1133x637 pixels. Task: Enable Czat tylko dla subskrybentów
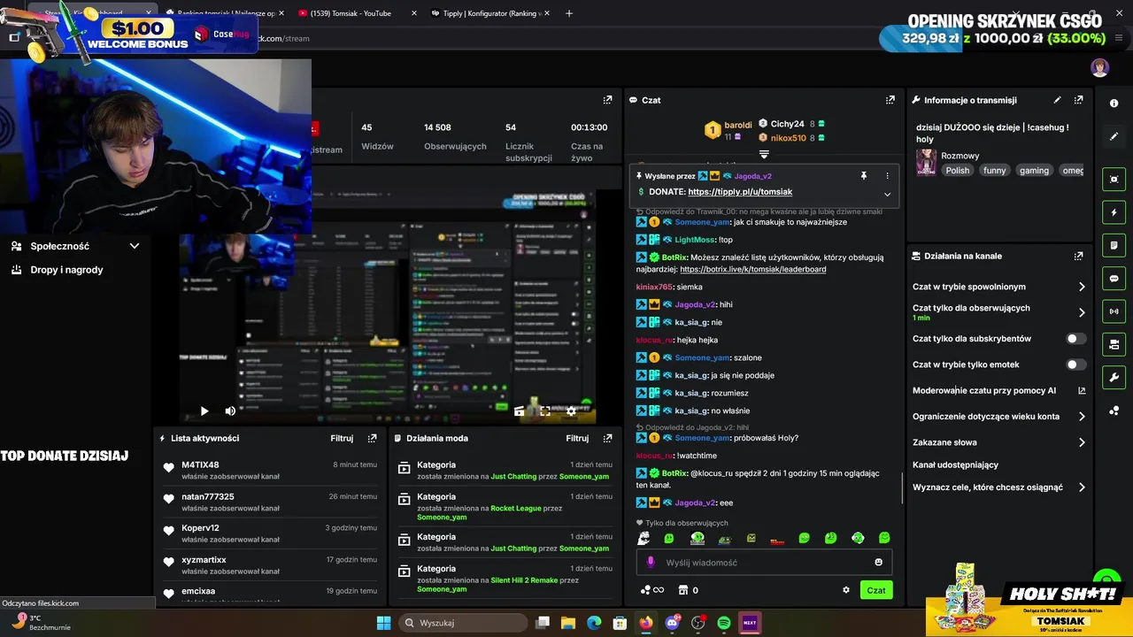tap(1075, 339)
